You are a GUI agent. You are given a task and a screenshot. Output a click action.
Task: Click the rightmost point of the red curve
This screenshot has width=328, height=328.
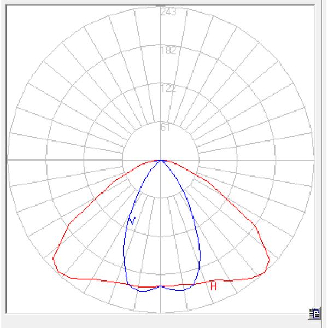[x=270, y=259]
